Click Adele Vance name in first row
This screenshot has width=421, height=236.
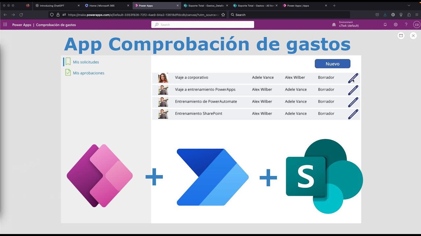pos(263,77)
